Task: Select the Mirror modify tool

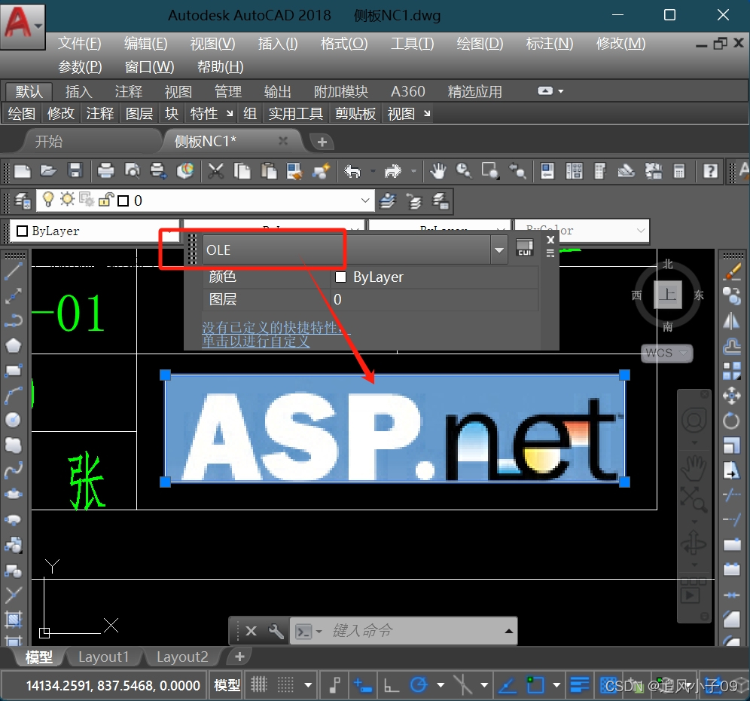Action: (x=732, y=321)
